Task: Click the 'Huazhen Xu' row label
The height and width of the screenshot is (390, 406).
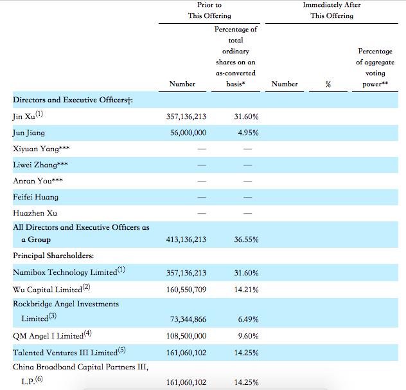Action: [35, 213]
